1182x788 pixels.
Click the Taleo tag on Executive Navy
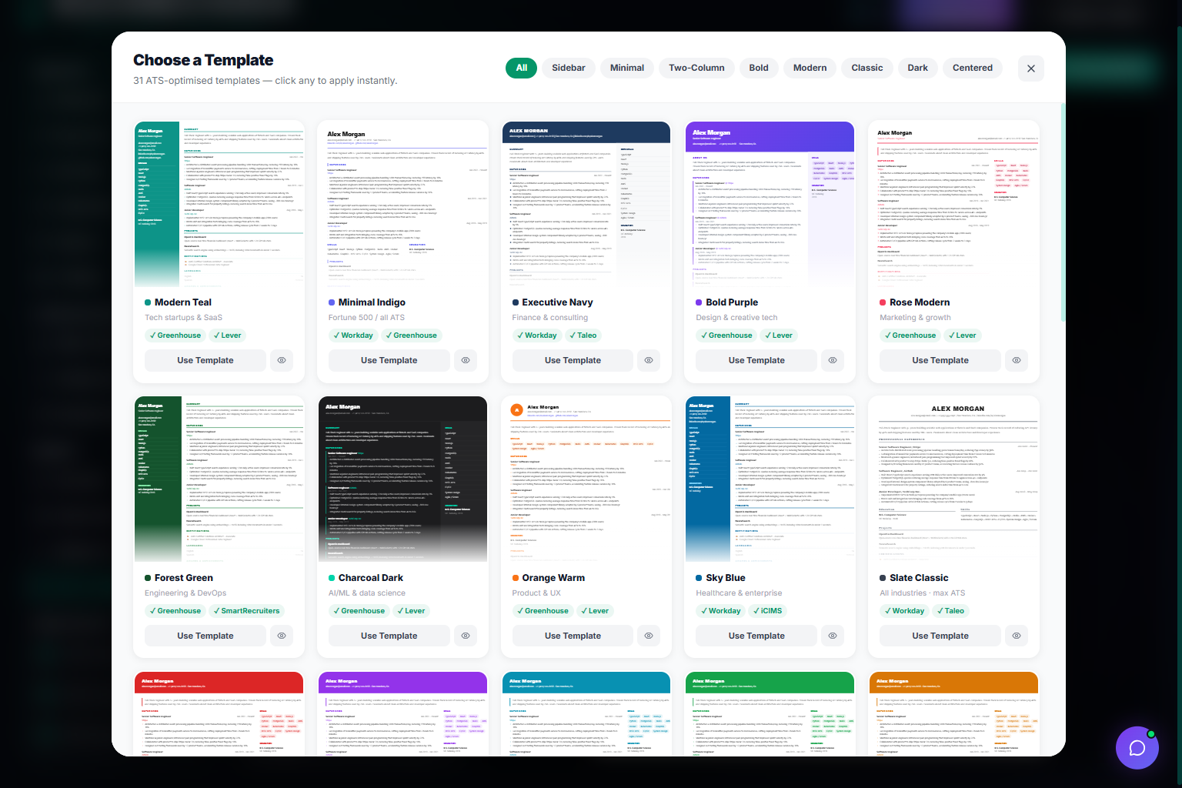(583, 336)
